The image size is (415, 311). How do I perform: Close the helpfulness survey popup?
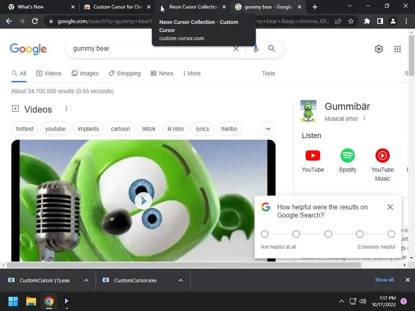click(x=390, y=207)
